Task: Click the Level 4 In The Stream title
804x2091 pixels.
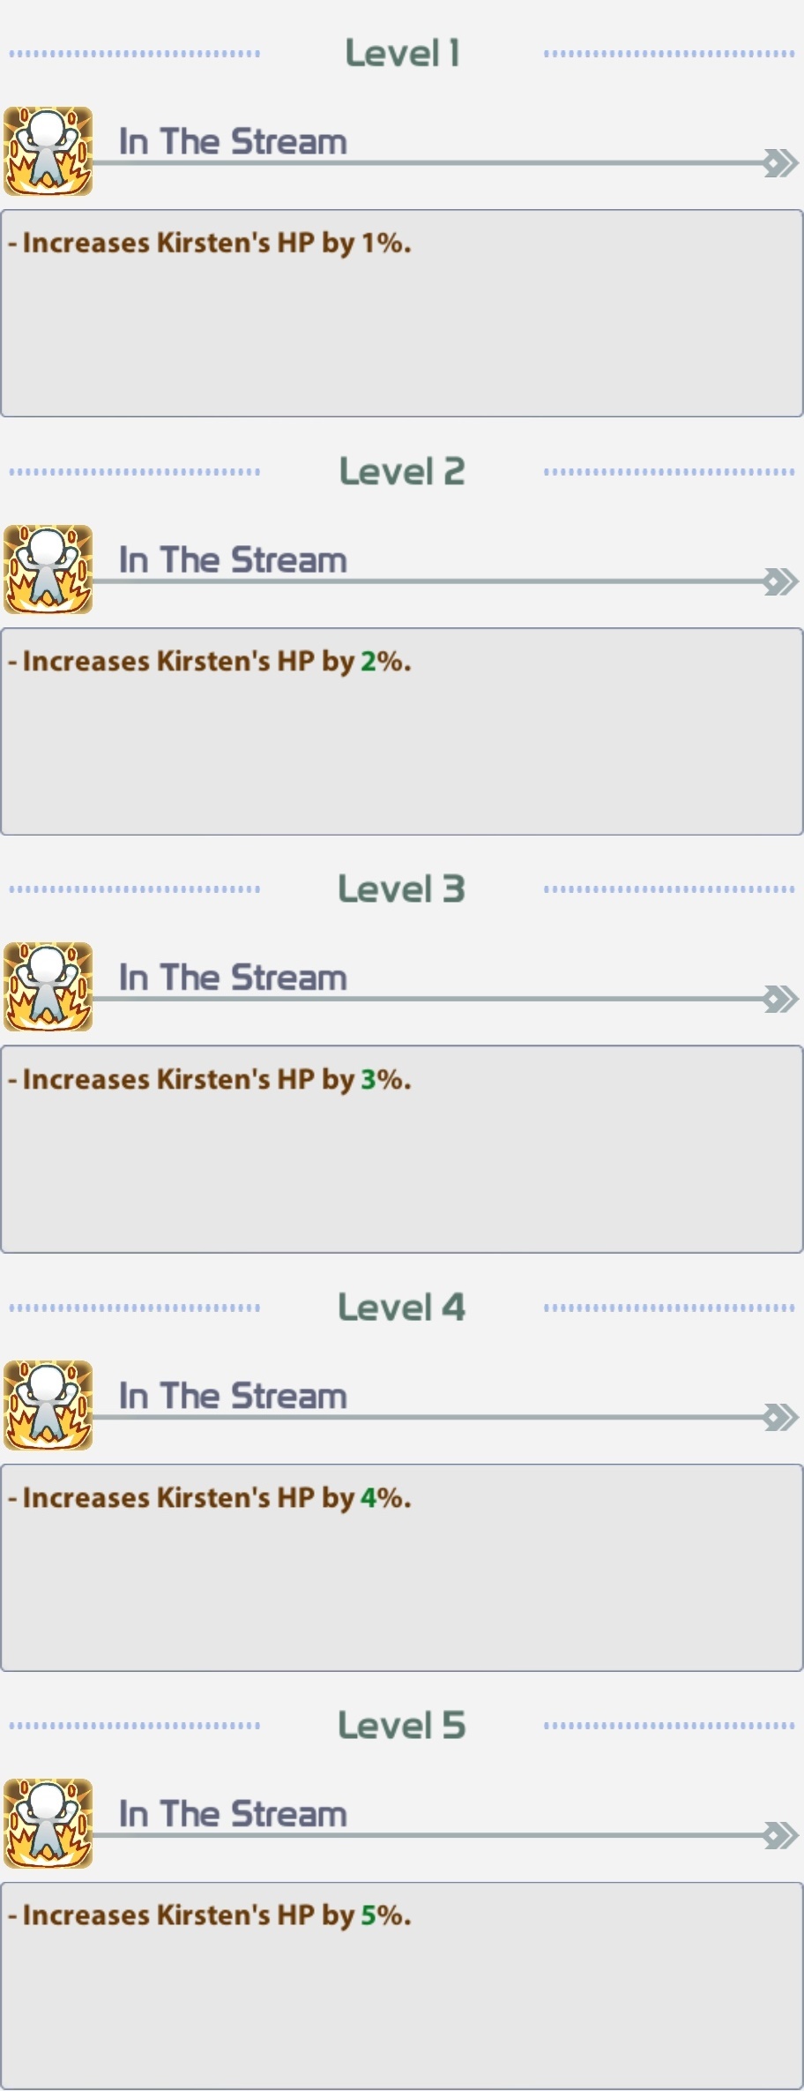Action: pyautogui.click(x=233, y=1396)
